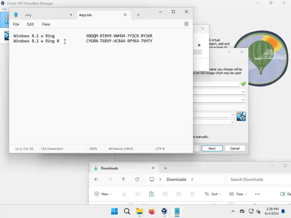This screenshot has width=291, height=218.
Task: Open File Explorer from taskbar
Action: (x=139, y=211)
